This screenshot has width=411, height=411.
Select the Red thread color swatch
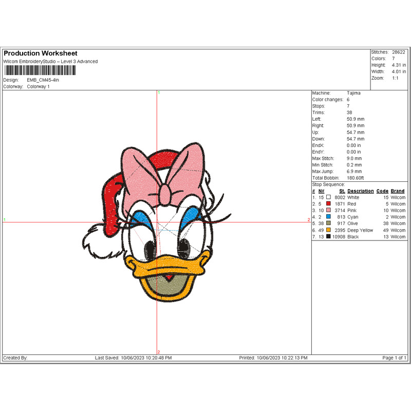pos(328,204)
